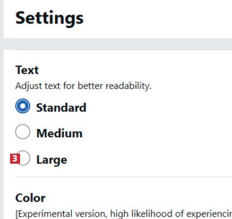Click the Text section heading
The image size is (232, 219).
click(27, 70)
